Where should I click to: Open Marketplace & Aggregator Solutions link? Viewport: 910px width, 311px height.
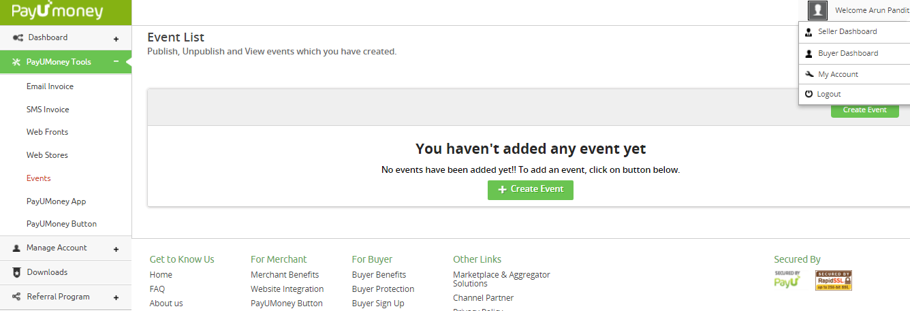point(501,279)
